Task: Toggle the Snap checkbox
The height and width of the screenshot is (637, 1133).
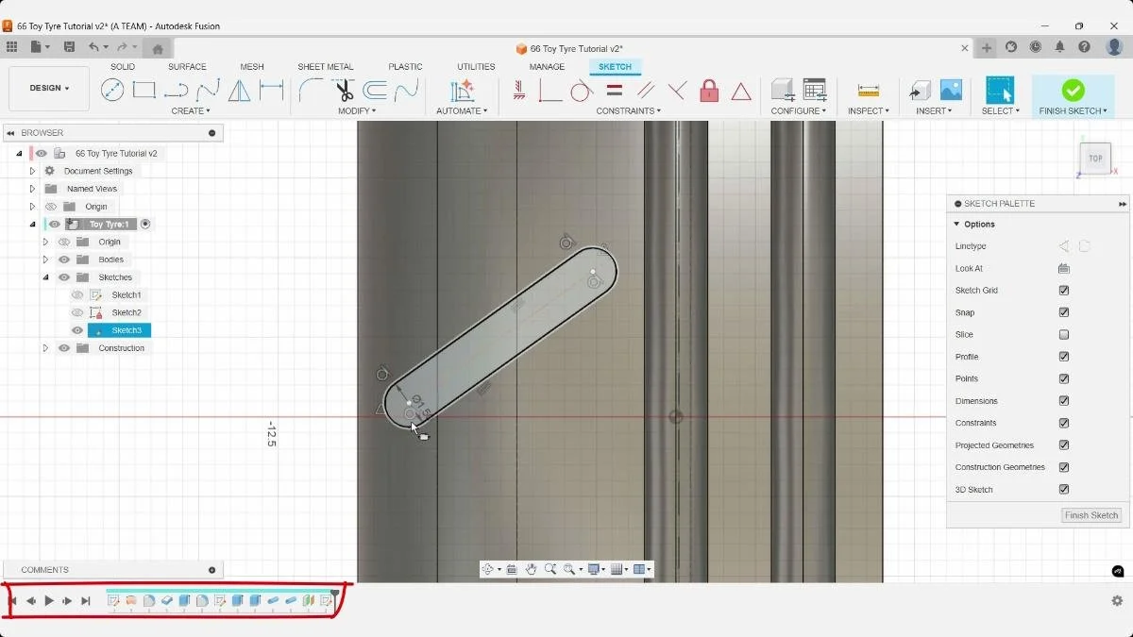Action: point(1064,312)
